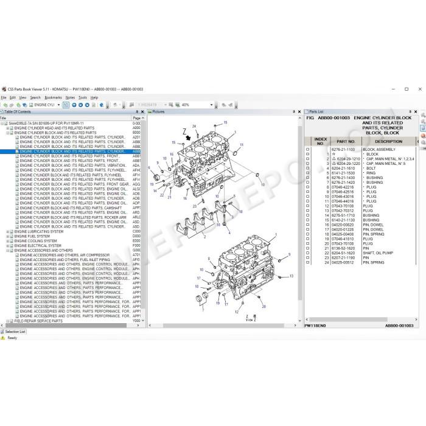Screen dimensions: 426x426
Task: Open the Notes menu
Action: 70,97
